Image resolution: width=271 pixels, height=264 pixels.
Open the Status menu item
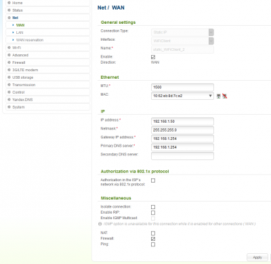coord(47,10)
